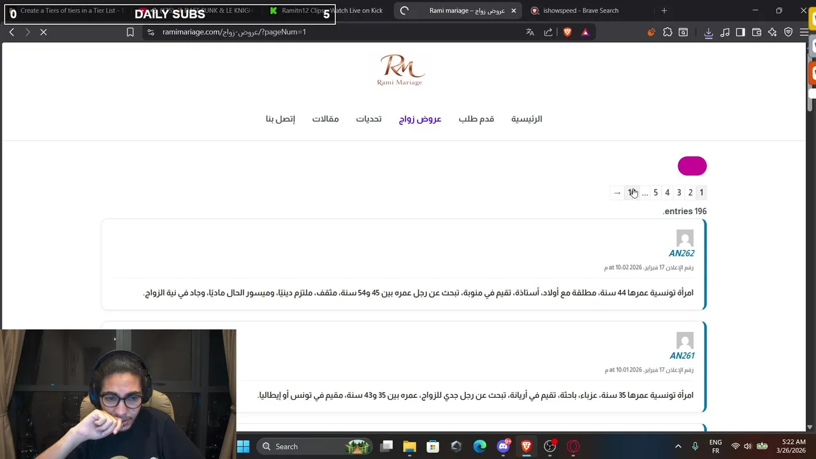Screen dimensions: 816x459
Task: Go to last pagination page under cursor
Action: [632, 193]
